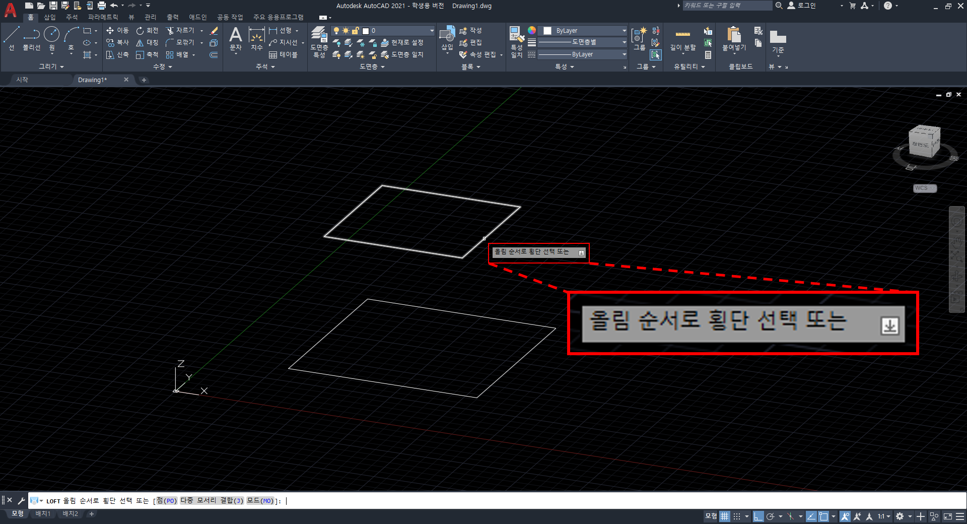The width and height of the screenshot is (967, 524).
Task: Toggle ortho mode in status bar
Action: coord(758,516)
